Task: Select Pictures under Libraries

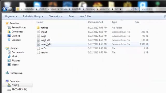Action: coord(16,60)
